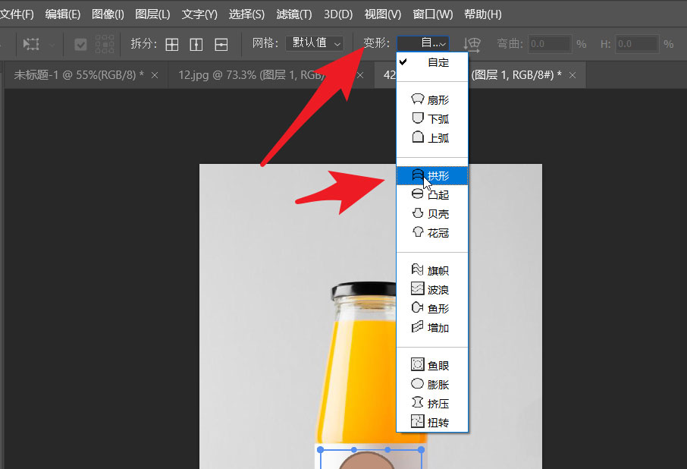Screen dimensions: 687x469
Task: Split warp horizontally icon
Action: pyautogui.click(x=221, y=44)
